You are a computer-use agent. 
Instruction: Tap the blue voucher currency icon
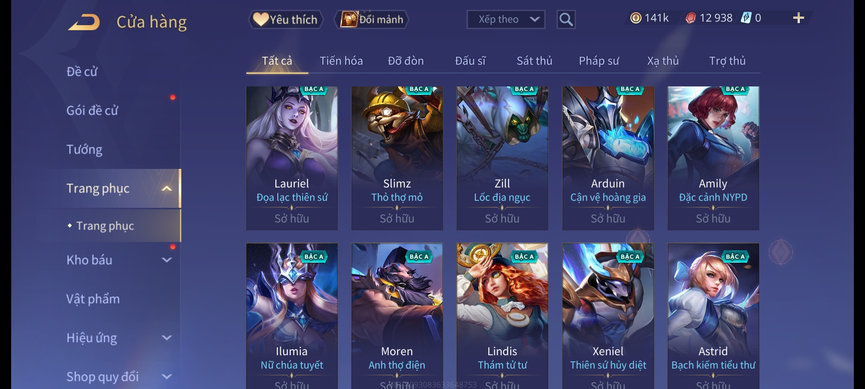[746, 18]
